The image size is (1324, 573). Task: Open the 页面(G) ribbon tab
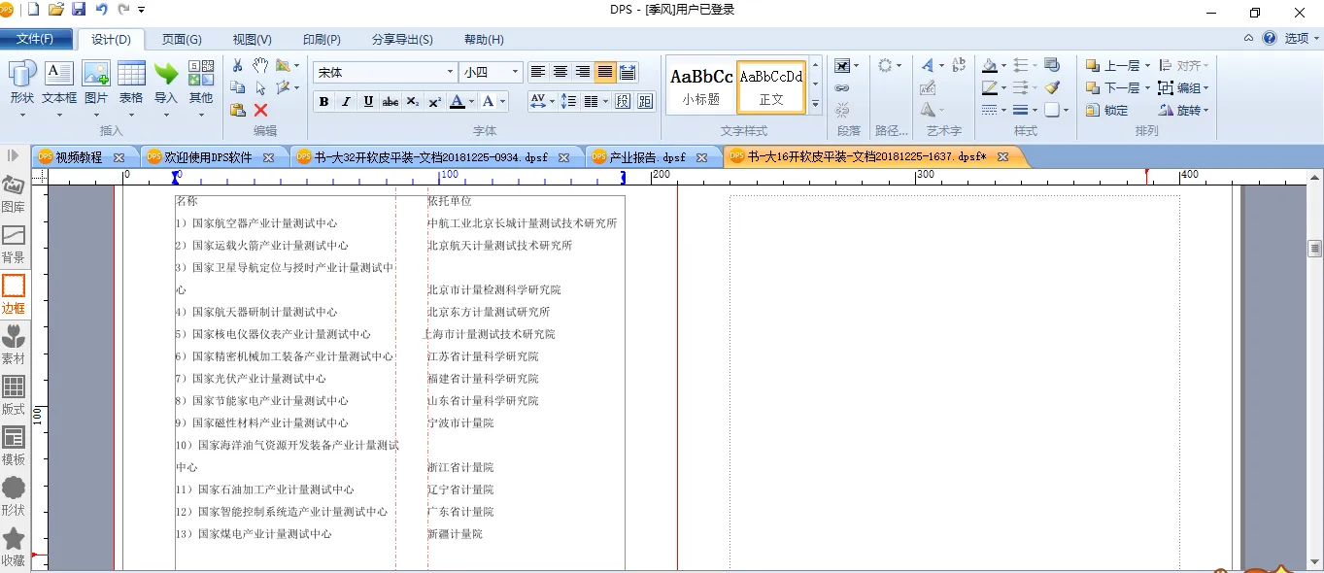182,40
